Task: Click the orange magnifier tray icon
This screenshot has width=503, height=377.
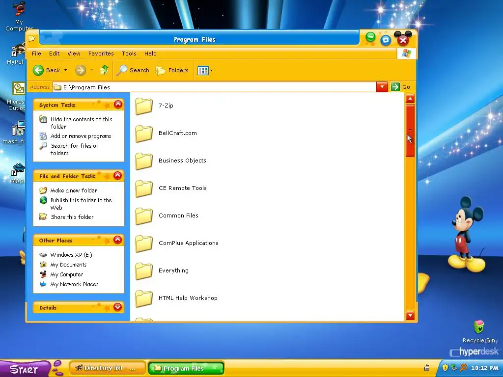Action: pyautogui.click(x=463, y=368)
